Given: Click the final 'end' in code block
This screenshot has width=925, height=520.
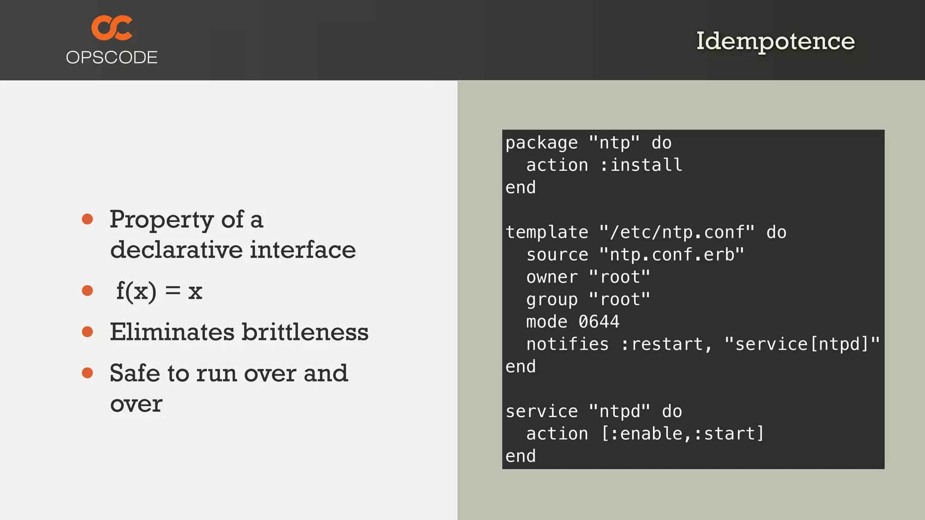Looking at the screenshot, I should pos(520,456).
